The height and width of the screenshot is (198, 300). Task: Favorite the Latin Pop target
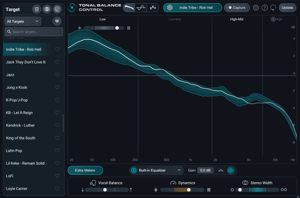(57, 151)
